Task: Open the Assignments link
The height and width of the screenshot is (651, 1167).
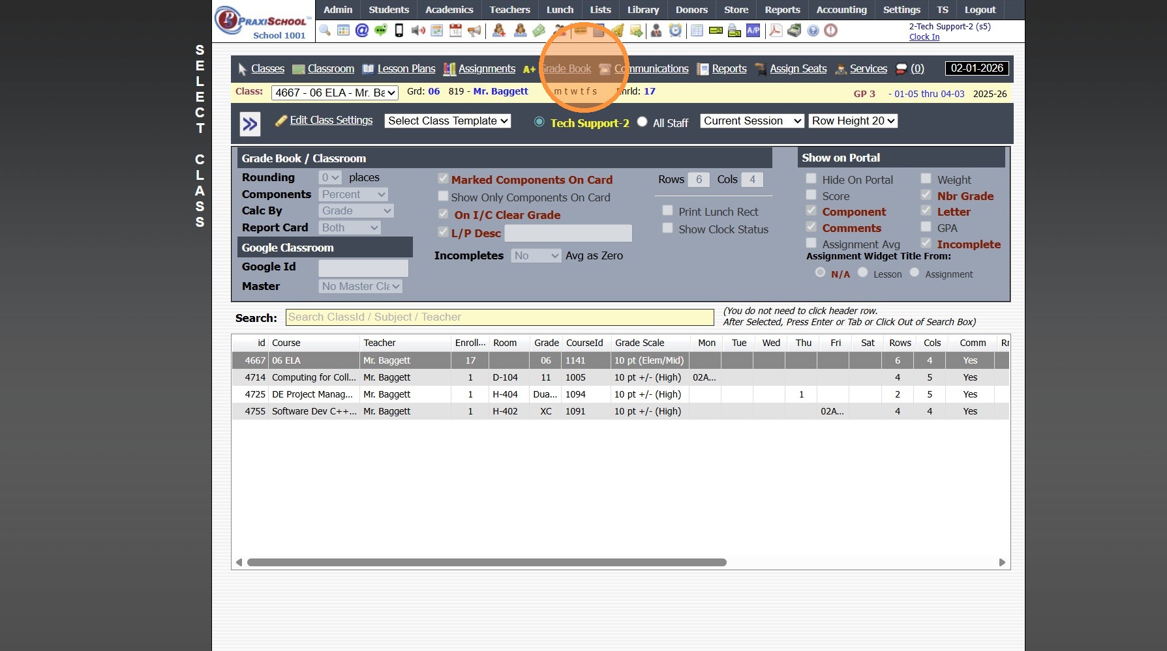Action: 487,69
